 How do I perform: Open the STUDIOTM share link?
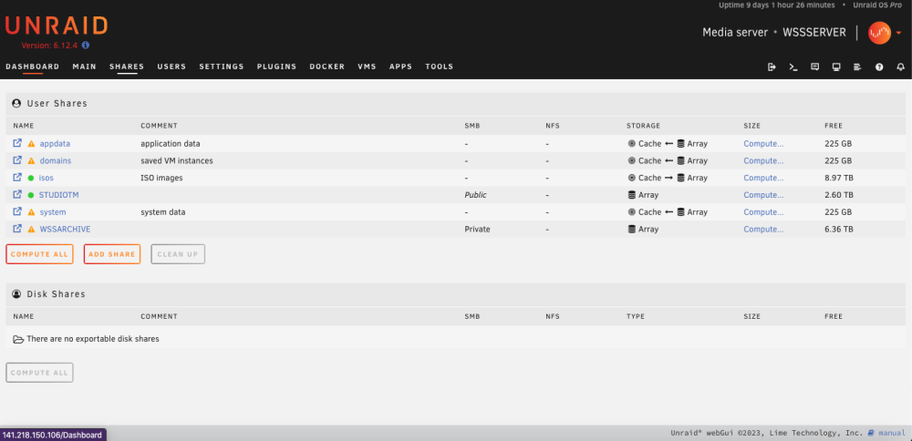tap(58, 195)
